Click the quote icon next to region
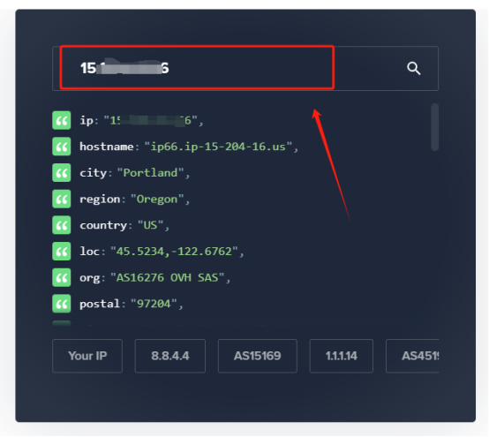489x437 pixels. pyautogui.click(x=62, y=199)
